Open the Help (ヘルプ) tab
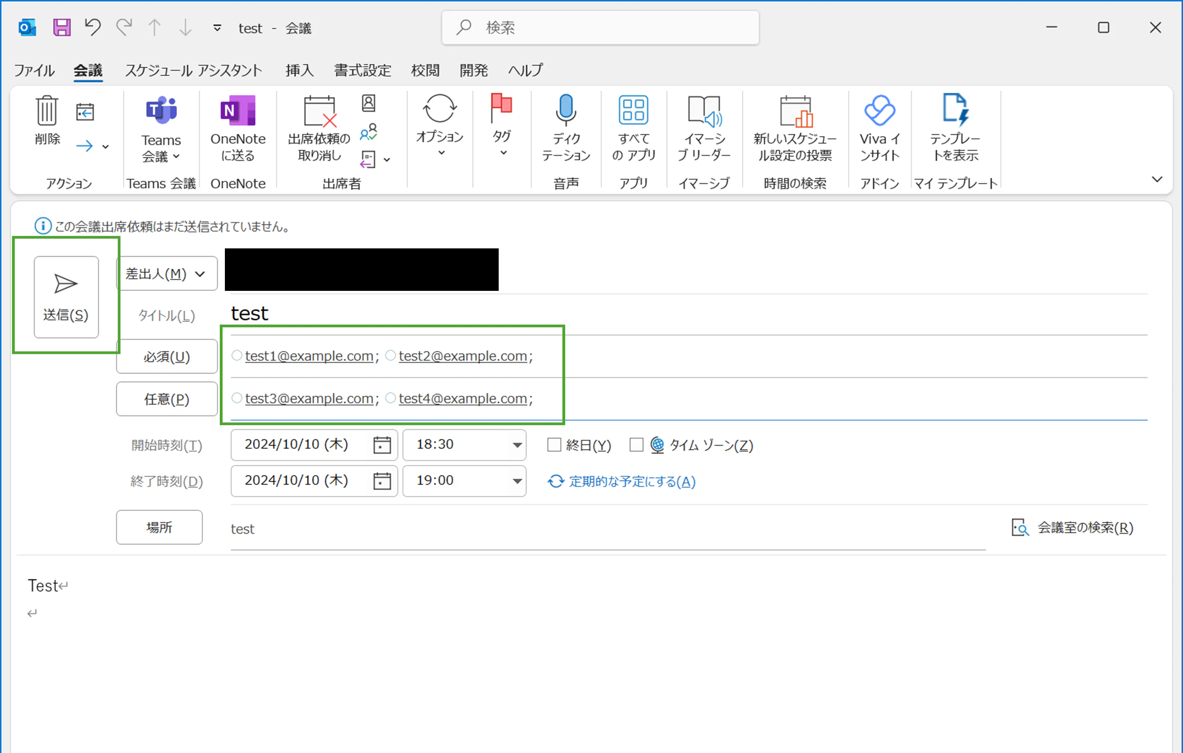The width and height of the screenshot is (1183, 753). coord(525,70)
